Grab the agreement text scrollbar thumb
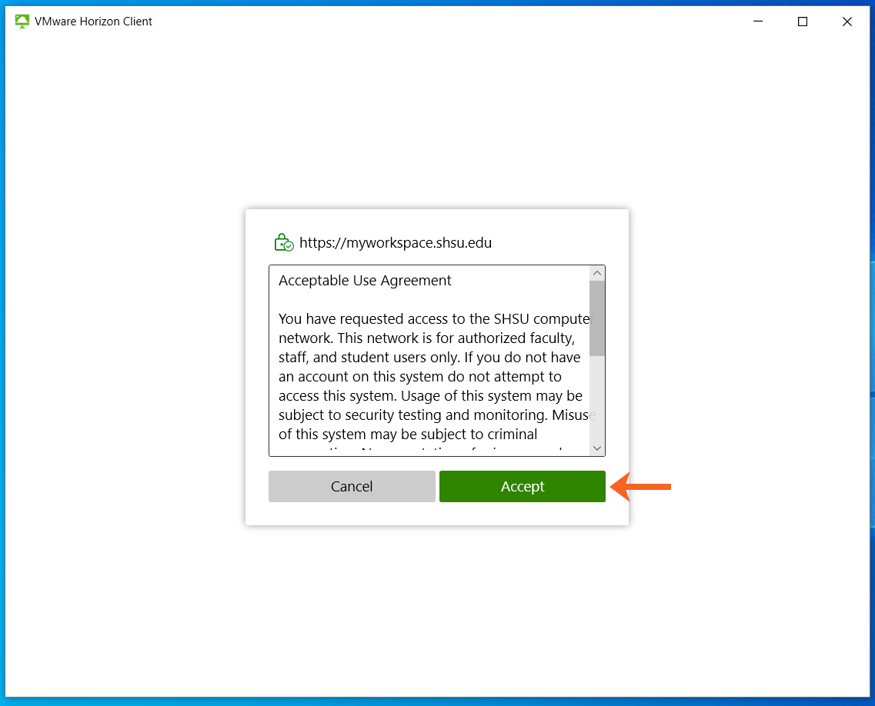The image size is (875, 706). pyautogui.click(x=597, y=318)
